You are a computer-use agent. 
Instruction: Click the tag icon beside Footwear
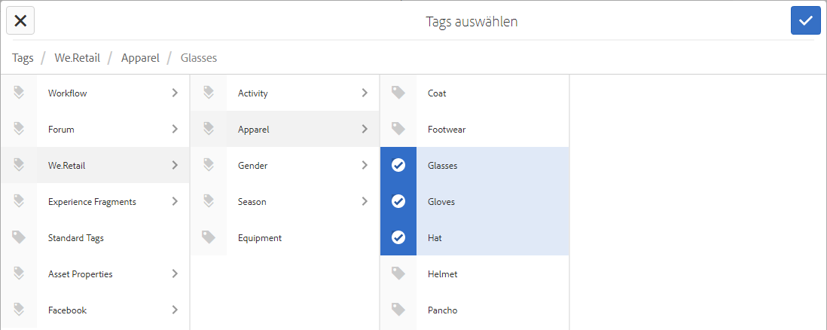398,129
